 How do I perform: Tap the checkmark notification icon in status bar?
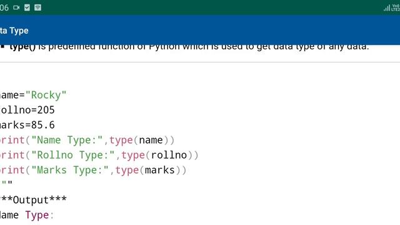(x=27, y=7)
